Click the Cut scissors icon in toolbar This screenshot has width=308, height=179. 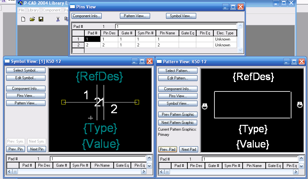pyautogui.click(x=58, y=19)
